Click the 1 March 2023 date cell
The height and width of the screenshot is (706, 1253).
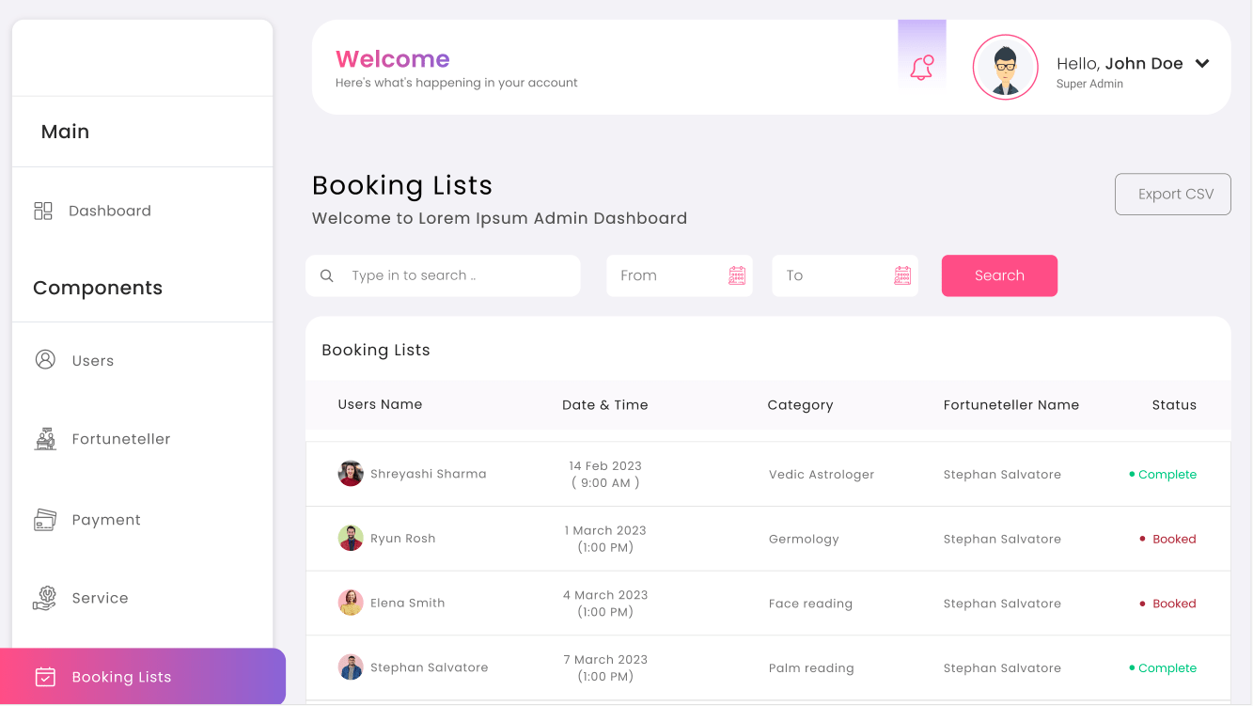click(x=605, y=539)
